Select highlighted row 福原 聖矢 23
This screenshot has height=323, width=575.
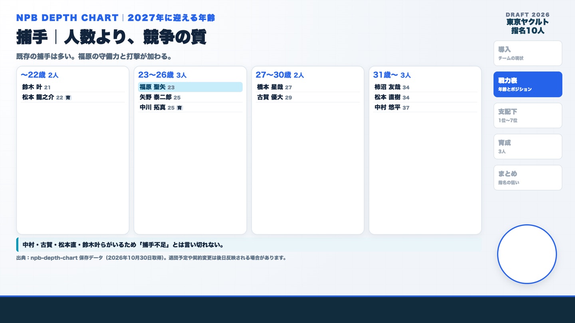190,87
